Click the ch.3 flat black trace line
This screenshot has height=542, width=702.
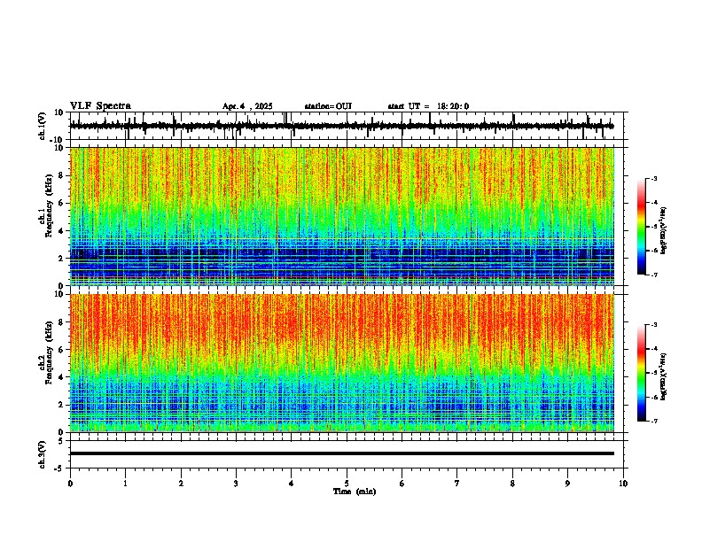[x=342, y=453]
